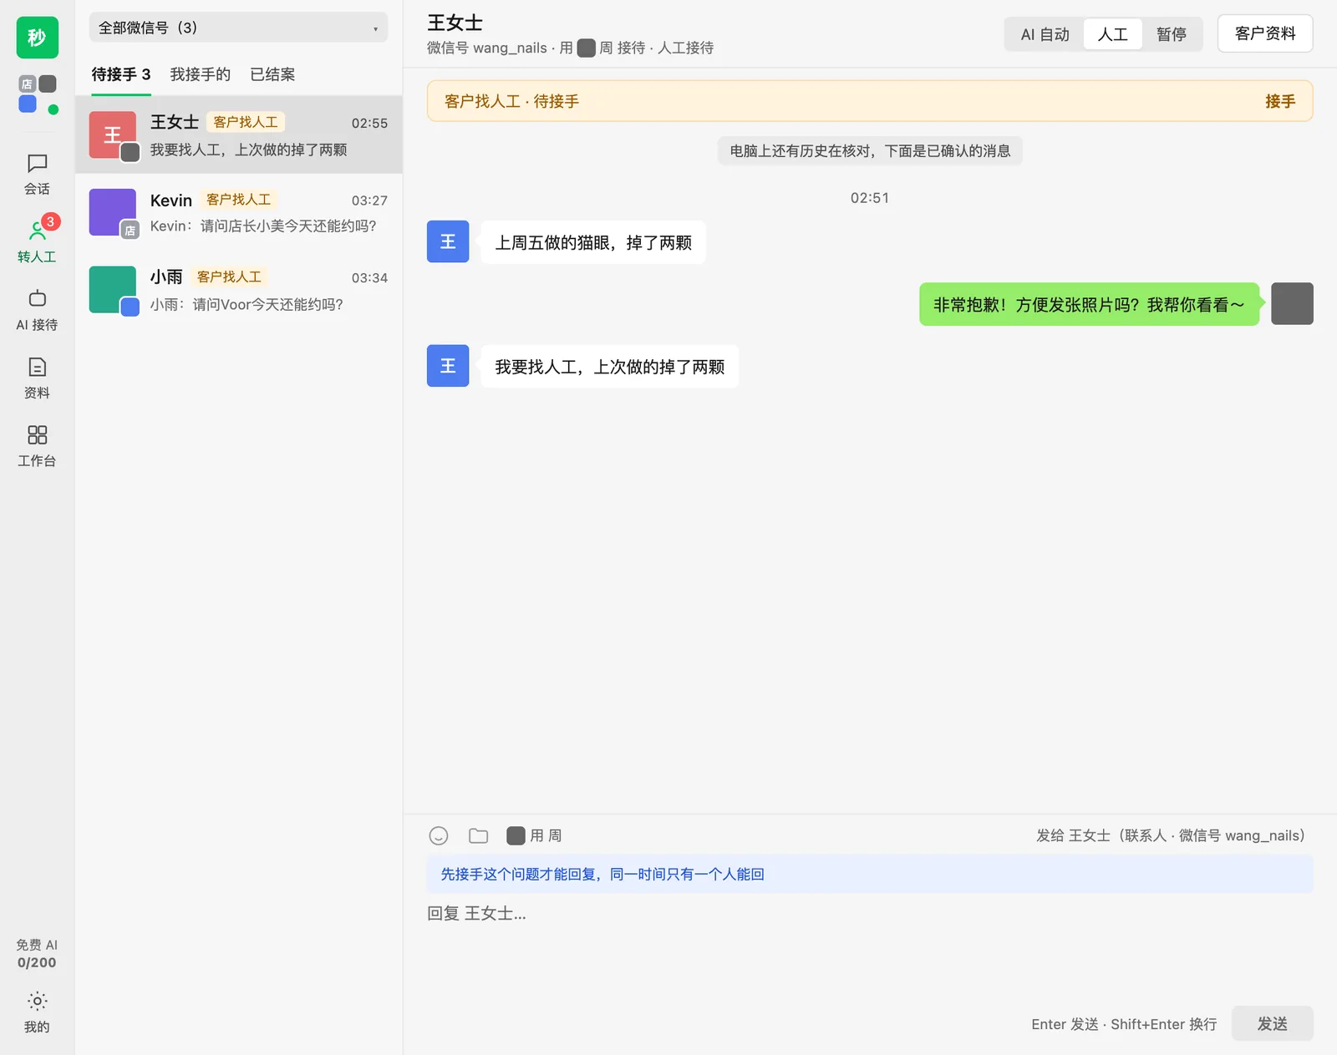Click the 客户找人工 tag on 王女士's row

[x=245, y=122]
